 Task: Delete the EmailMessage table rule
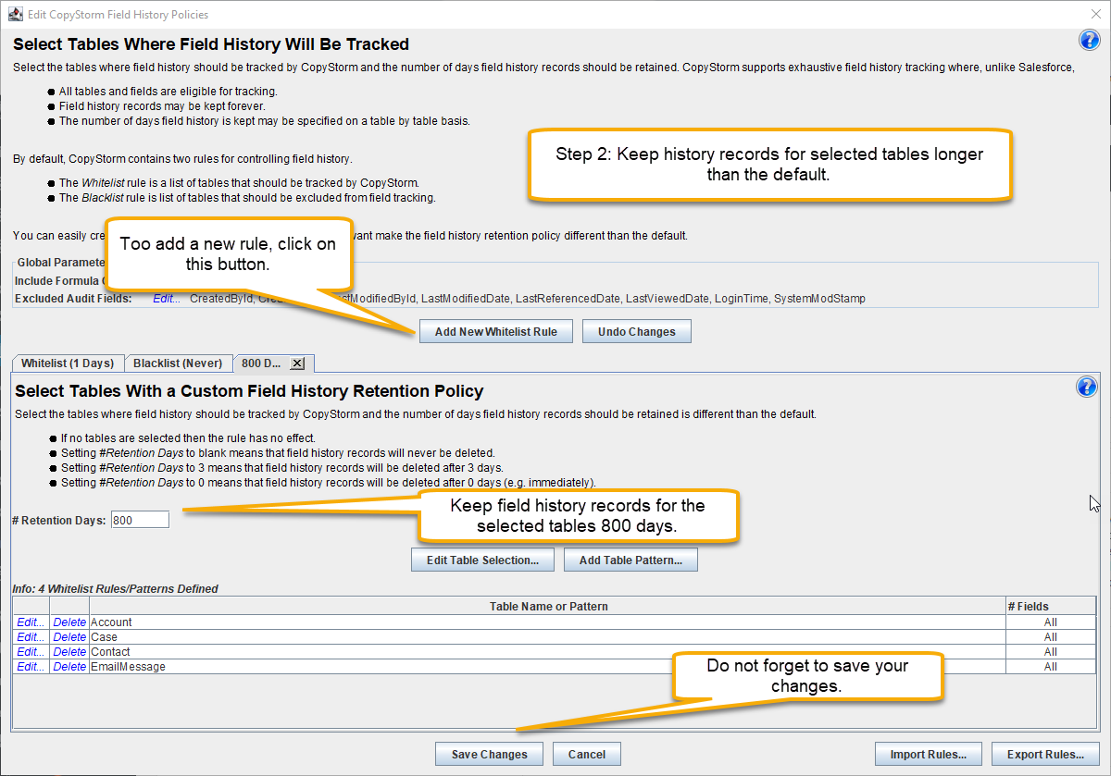pos(69,666)
